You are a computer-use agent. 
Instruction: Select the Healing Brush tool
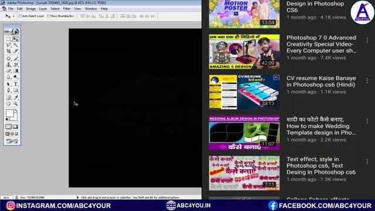9,59
